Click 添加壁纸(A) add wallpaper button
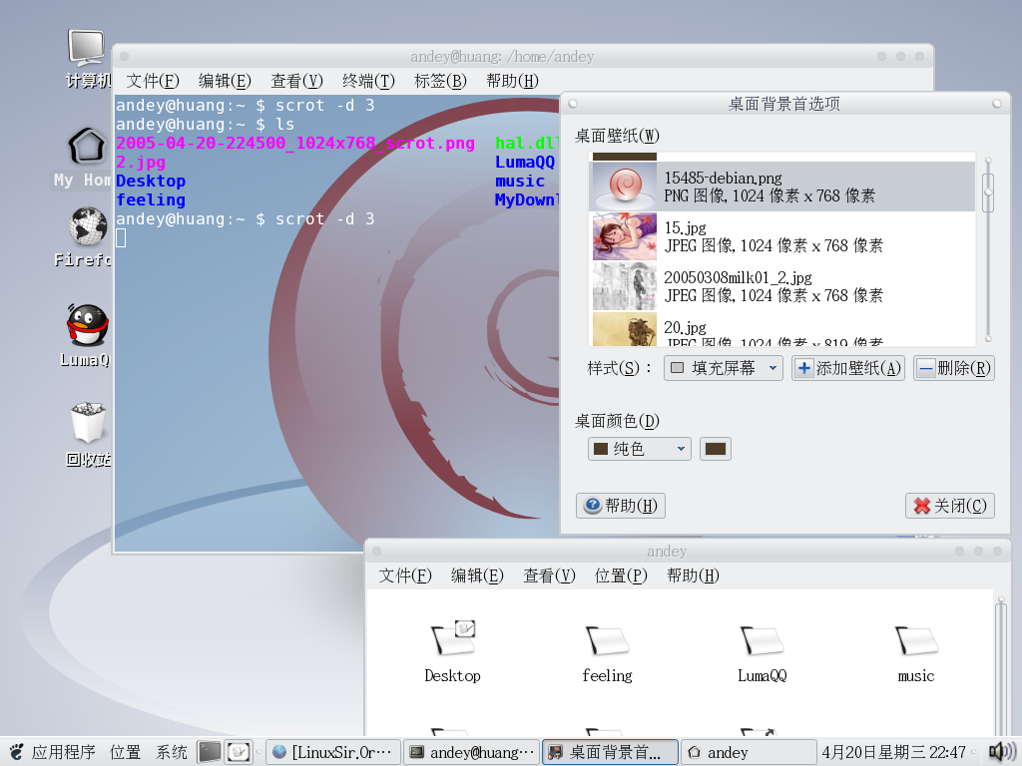Image resolution: width=1022 pixels, height=766 pixels. [x=848, y=368]
